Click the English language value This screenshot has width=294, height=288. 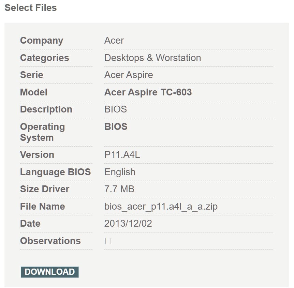coord(120,172)
